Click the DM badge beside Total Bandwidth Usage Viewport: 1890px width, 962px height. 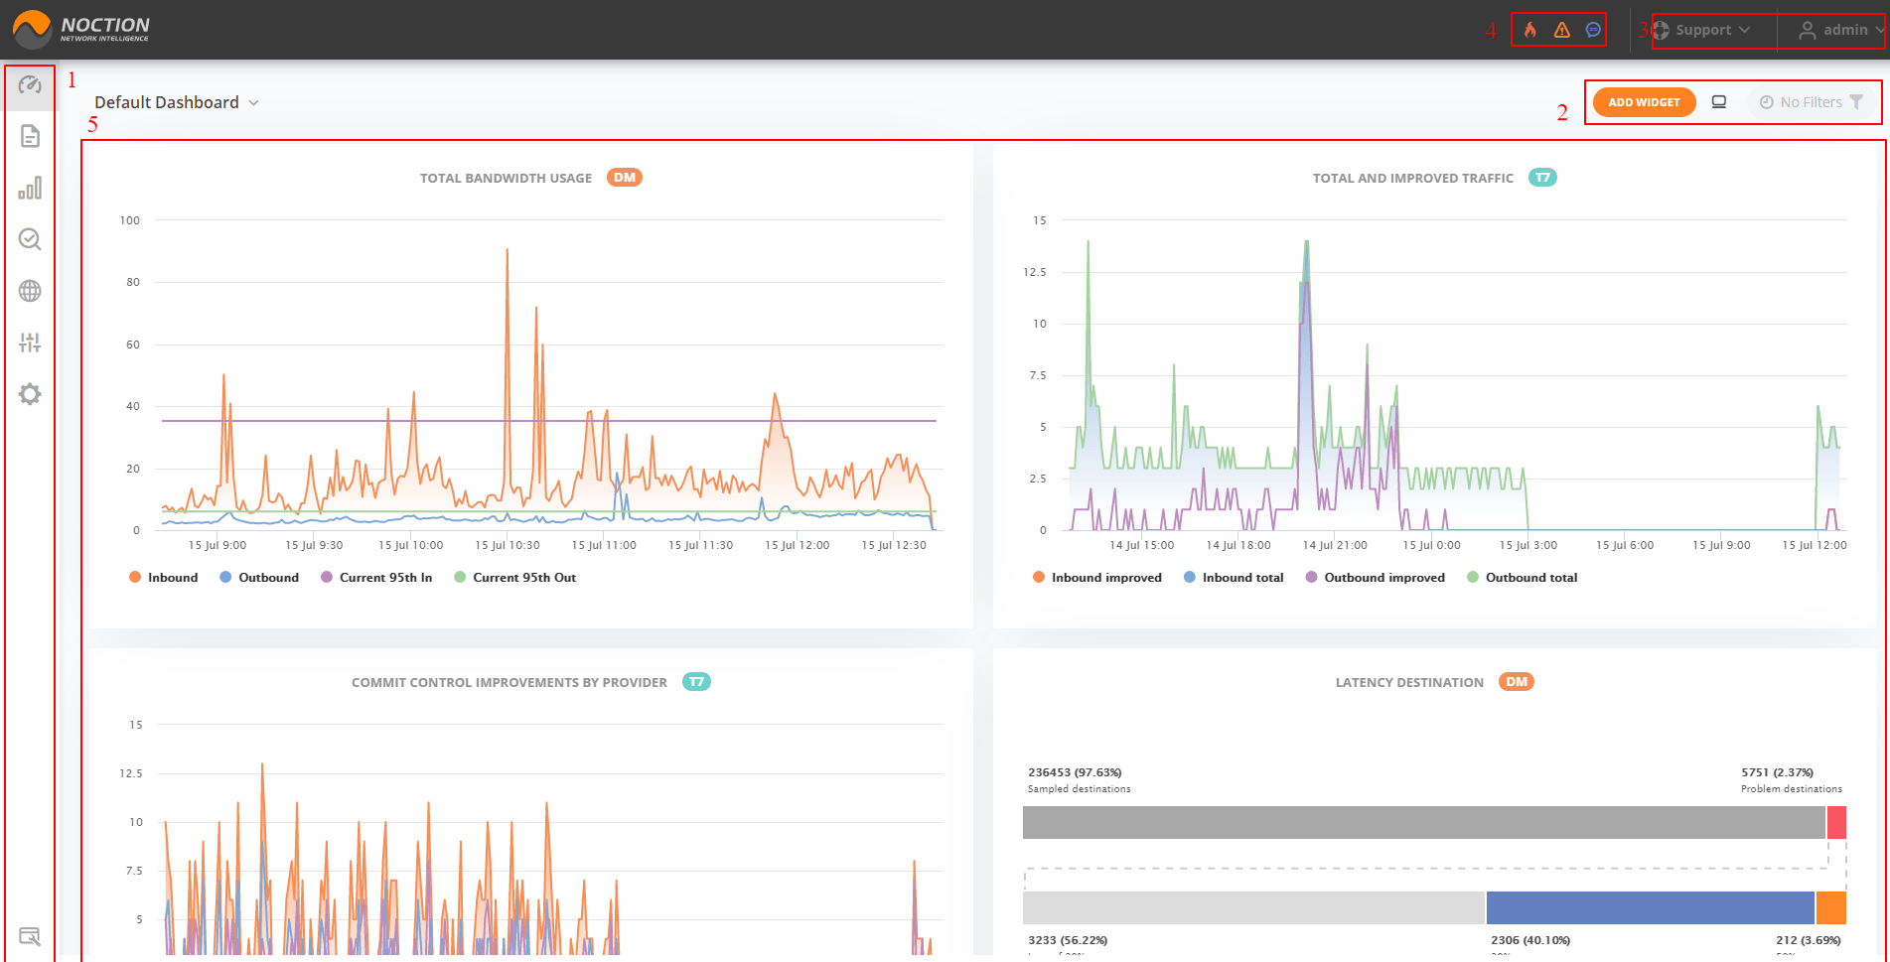pyautogui.click(x=625, y=178)
